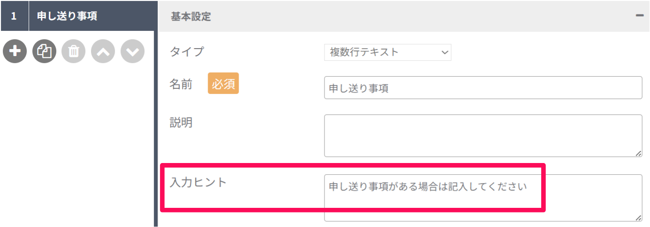This screenshot has width=650, height=227.
Task: Move the item up with the up-arrow icon
Action: coord(103,51)
